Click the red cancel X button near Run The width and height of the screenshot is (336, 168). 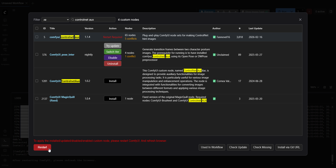click(309, 12)
